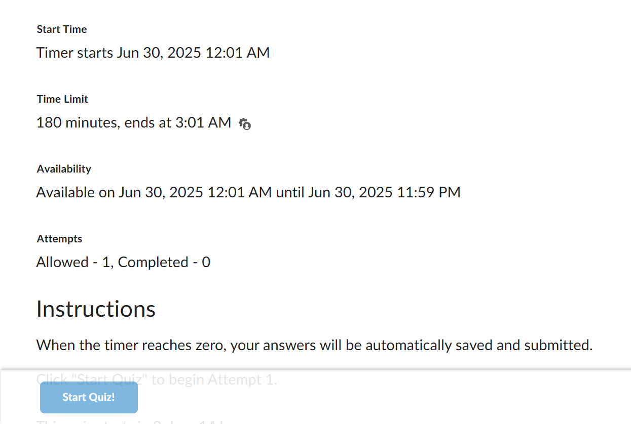The width and height of the screenshot is (631, 424).
Task: Click the Attempts heading
Action: [x=59, y=239]
